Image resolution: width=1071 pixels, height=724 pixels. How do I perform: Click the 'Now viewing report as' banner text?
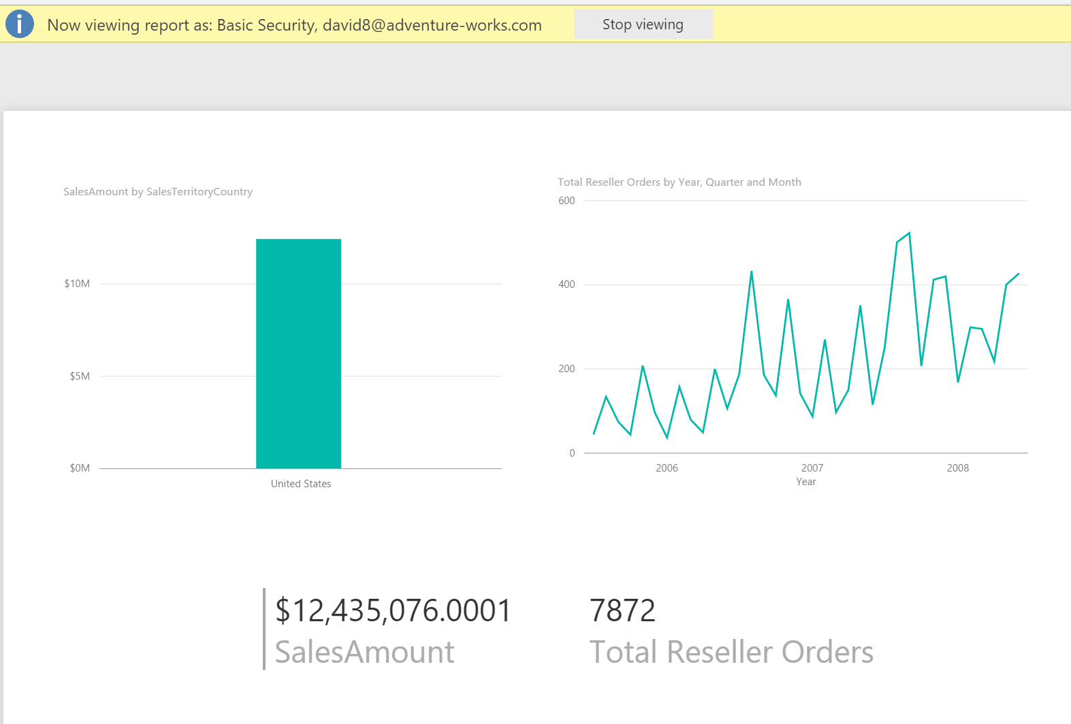(x=294, y=25)
